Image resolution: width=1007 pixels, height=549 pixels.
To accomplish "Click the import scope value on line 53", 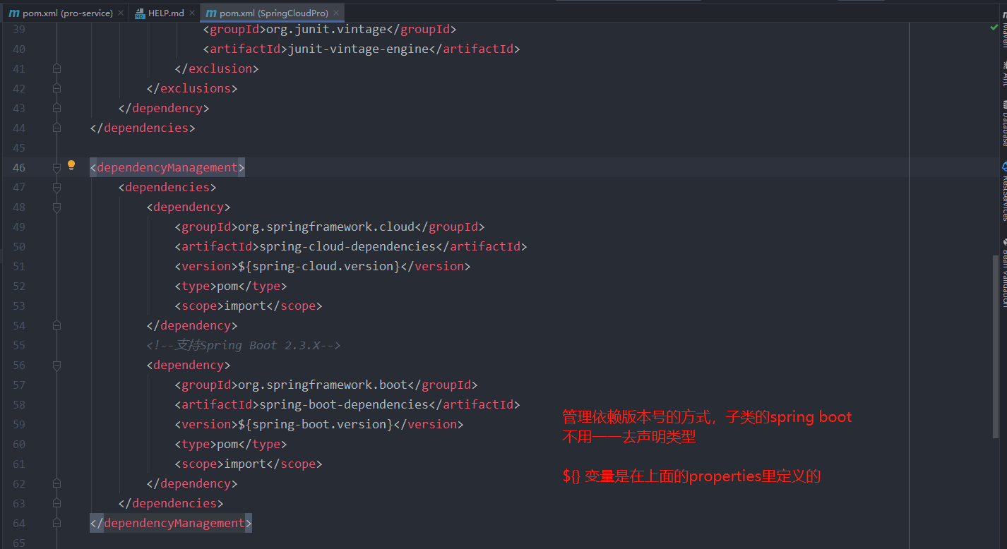I will point(245,306).
